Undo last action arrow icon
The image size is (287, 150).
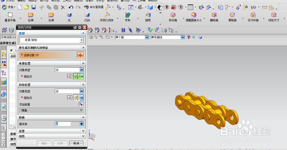coord(71,7)
